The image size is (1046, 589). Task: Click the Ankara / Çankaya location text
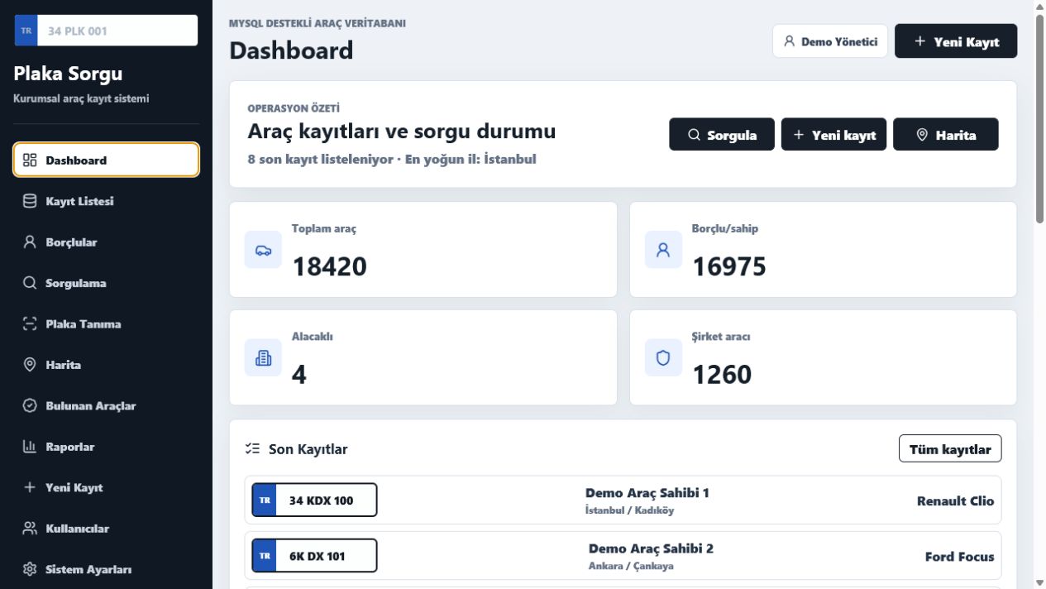coord(631,567)
